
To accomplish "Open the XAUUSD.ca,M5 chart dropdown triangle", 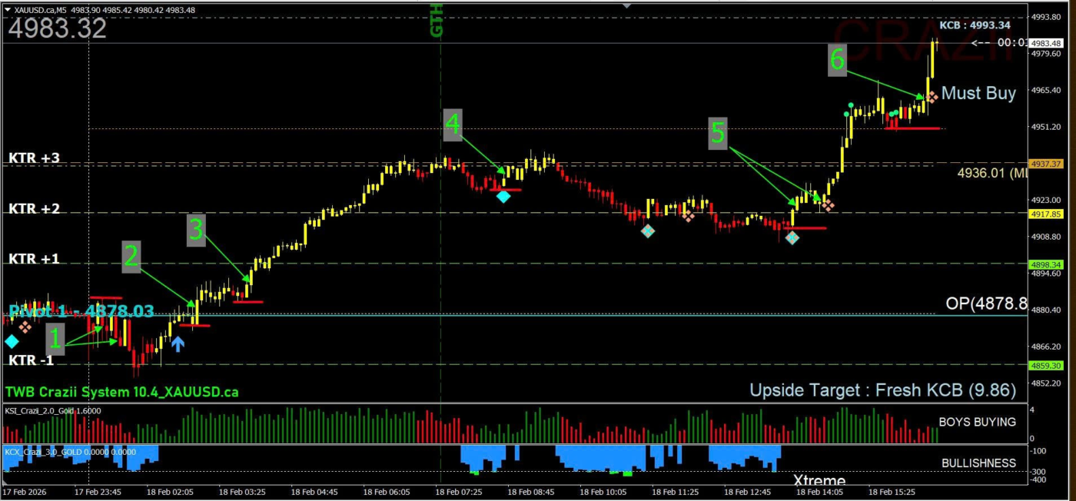I will tap(8, 9).
